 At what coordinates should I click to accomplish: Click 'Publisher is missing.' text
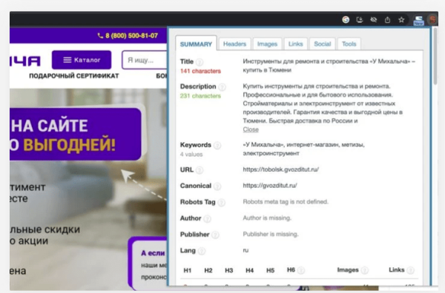click(x=271, y=234)
